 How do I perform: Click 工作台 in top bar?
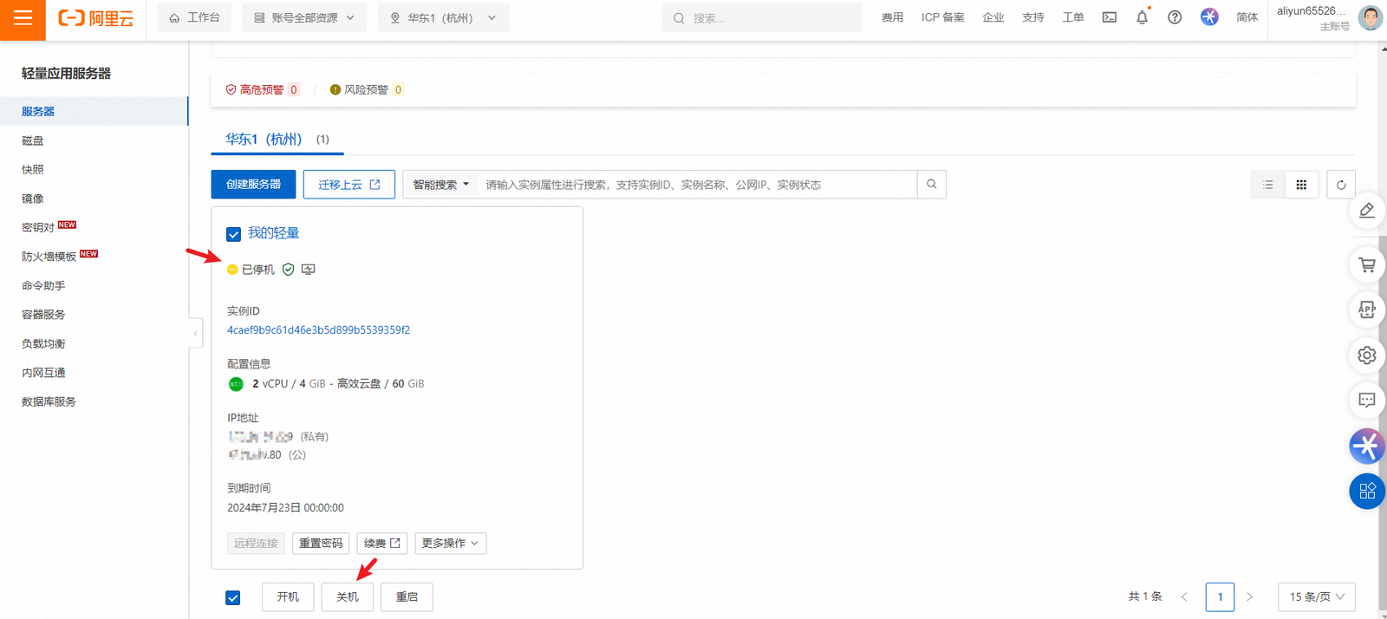[x=195, y=17]
